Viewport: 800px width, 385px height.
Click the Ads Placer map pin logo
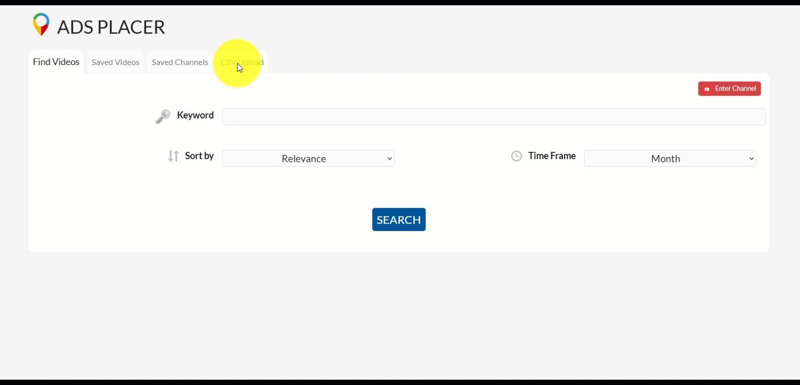tap(41, 25)
